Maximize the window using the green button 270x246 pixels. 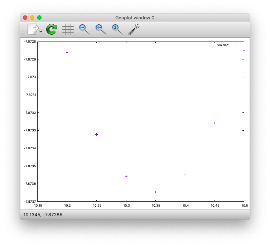click(x=39, y=18)
